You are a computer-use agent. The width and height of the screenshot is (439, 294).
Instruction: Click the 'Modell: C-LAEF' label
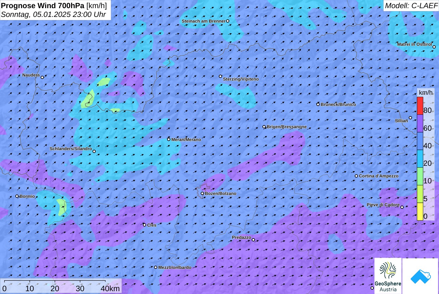[411, 6]
